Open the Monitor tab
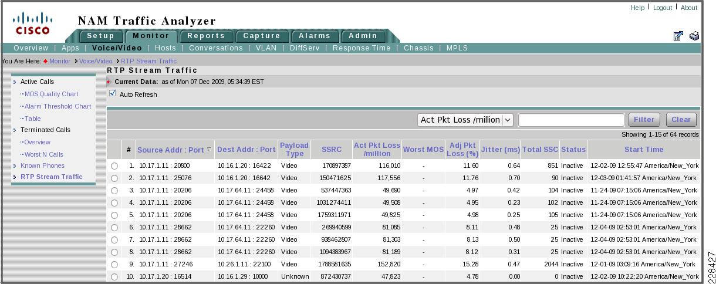The height and width of the screenshot is (284, 716). (x=151, y=36)
